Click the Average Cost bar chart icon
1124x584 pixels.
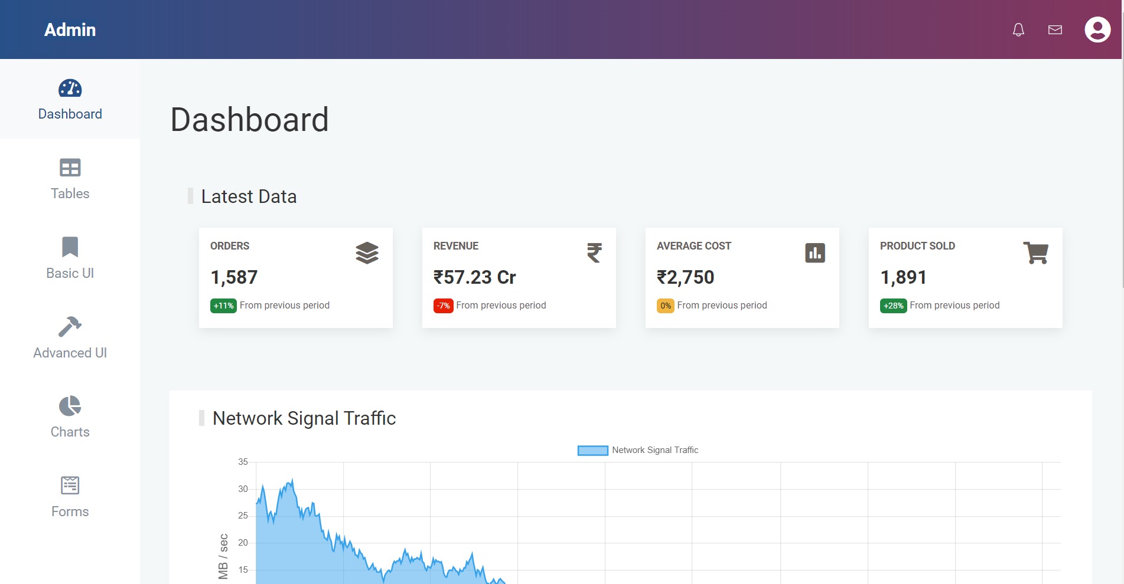click(x=815, y=253)
